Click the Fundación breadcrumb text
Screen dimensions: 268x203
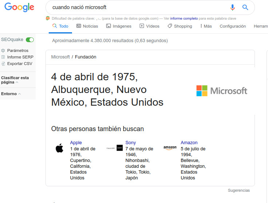85,57
